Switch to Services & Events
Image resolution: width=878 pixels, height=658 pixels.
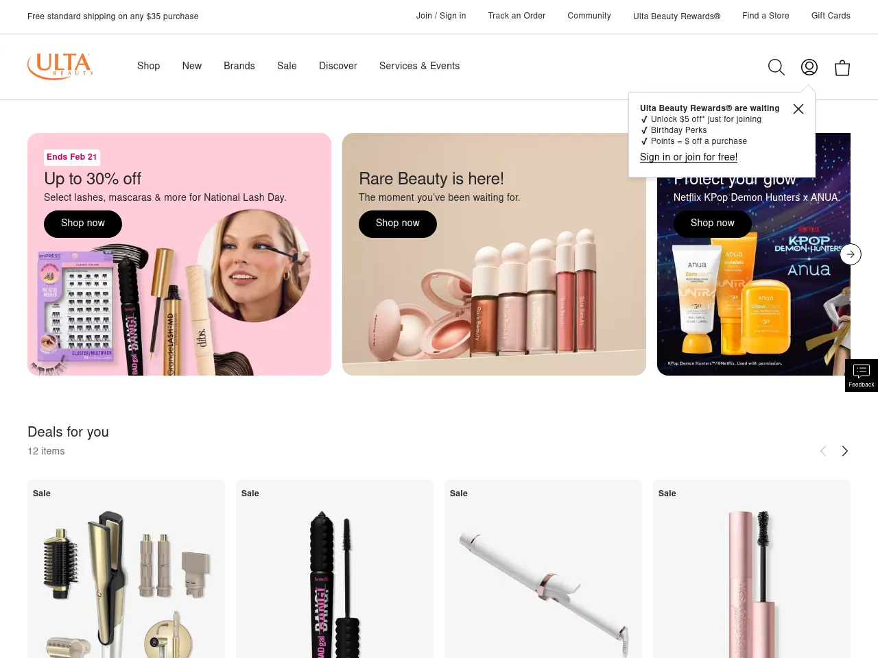point(419,66)
